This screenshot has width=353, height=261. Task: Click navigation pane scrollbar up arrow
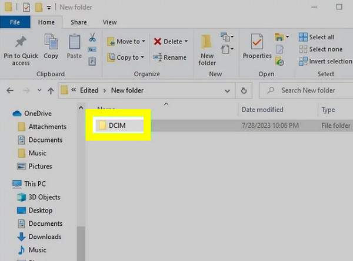tap(81, 108)
